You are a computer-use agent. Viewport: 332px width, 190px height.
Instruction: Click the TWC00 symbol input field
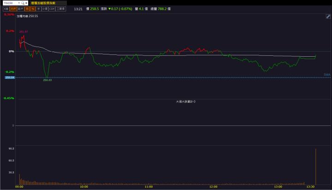click(11, 3)
